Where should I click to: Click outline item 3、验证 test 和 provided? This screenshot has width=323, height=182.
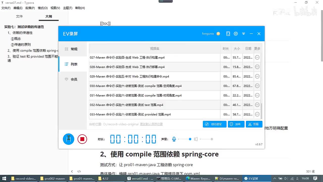[x=33, y=58]
